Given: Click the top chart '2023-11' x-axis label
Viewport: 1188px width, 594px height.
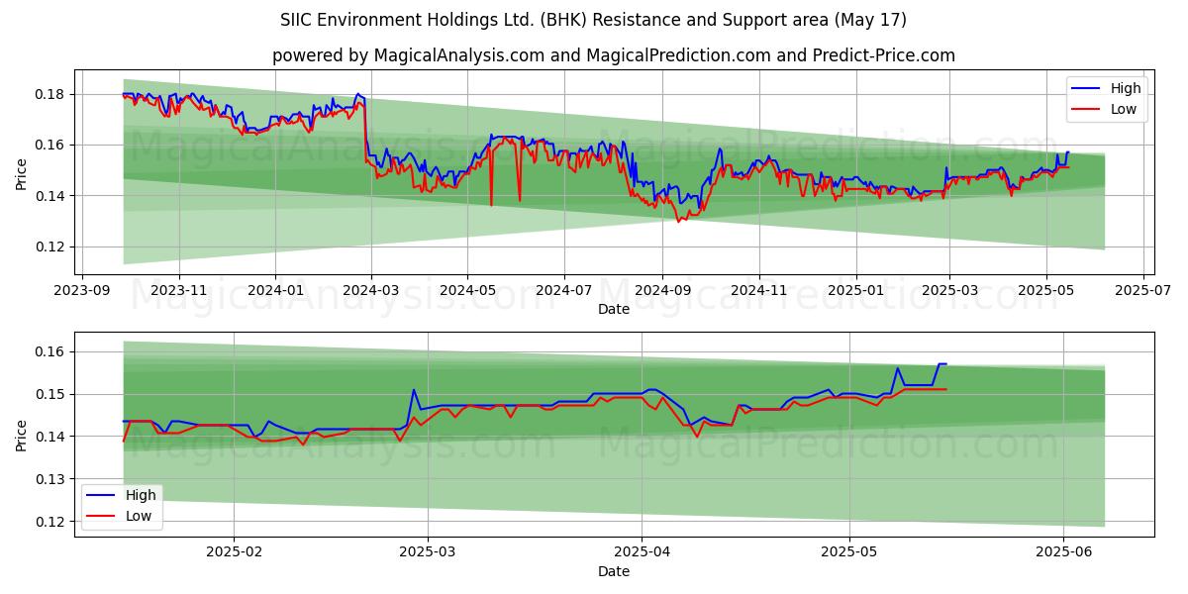Looking at the screenshot, I should 179,290.
